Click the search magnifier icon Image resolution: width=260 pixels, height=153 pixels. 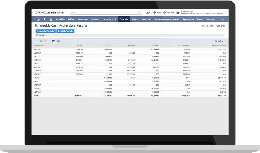[x=140, y=12]
